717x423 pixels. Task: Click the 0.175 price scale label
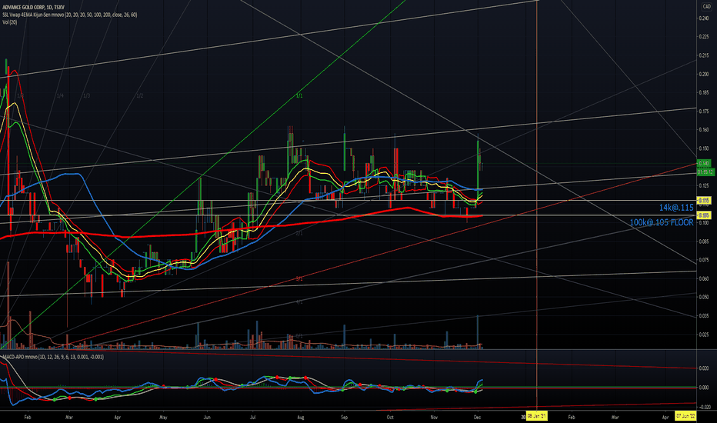703,111
